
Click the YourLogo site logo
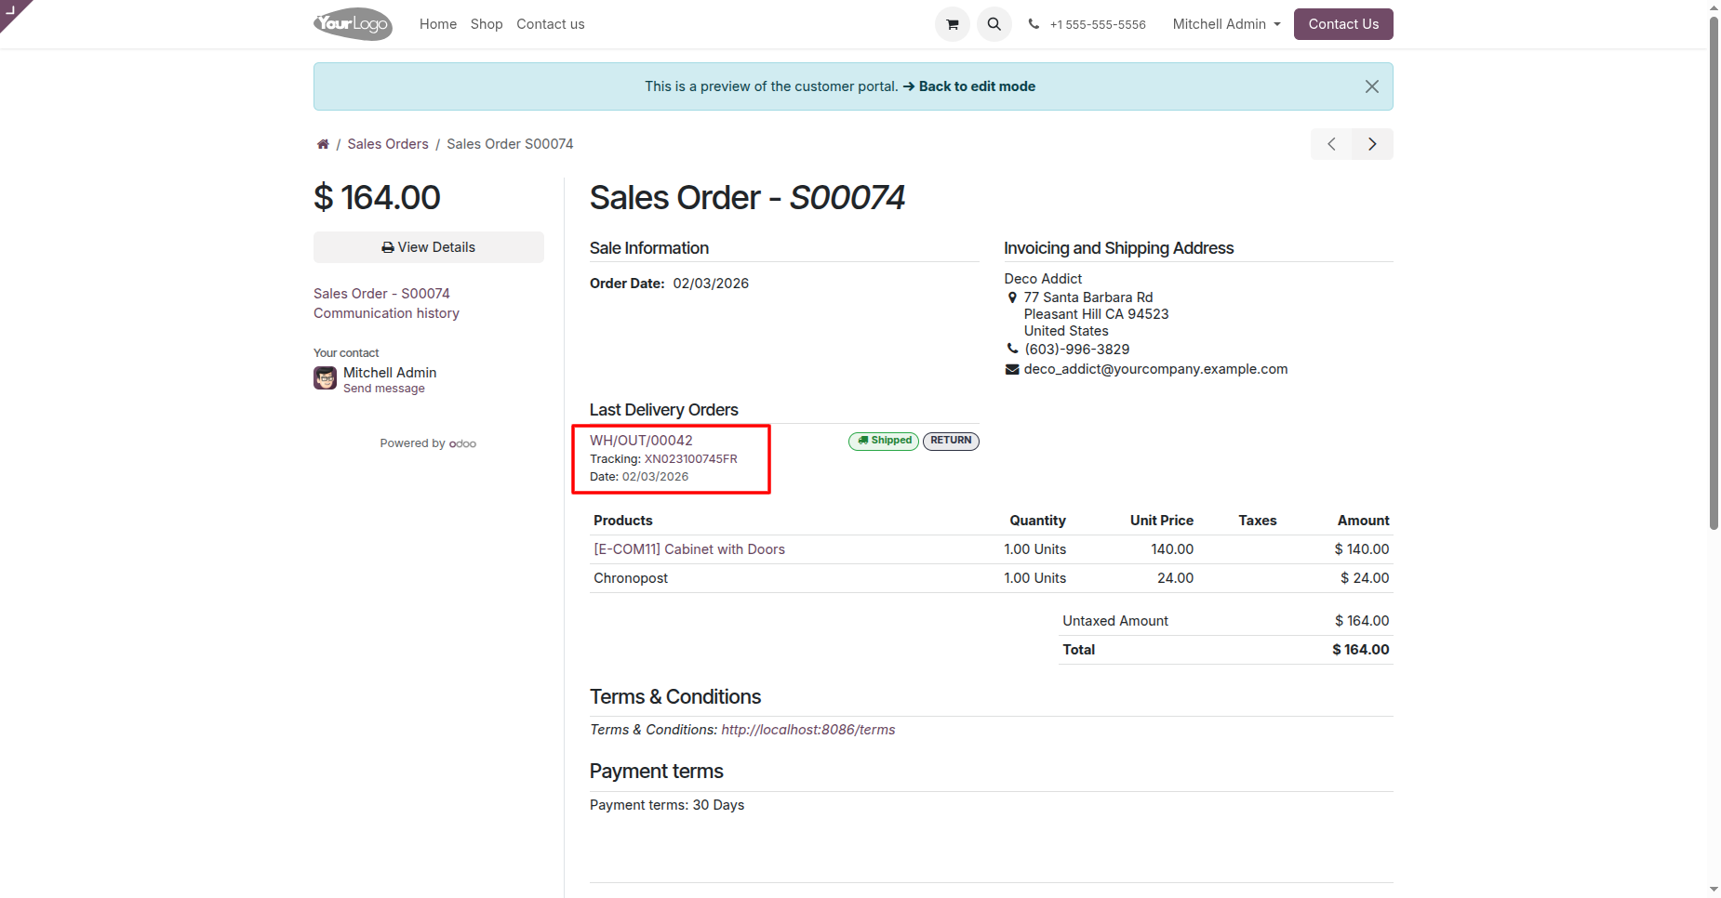353,24
